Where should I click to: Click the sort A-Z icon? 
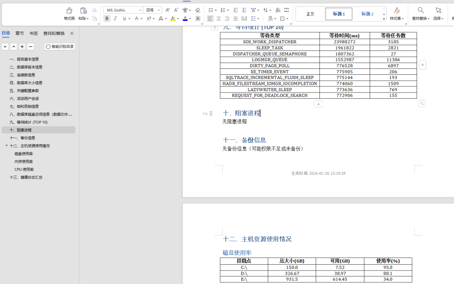point(278,10)
